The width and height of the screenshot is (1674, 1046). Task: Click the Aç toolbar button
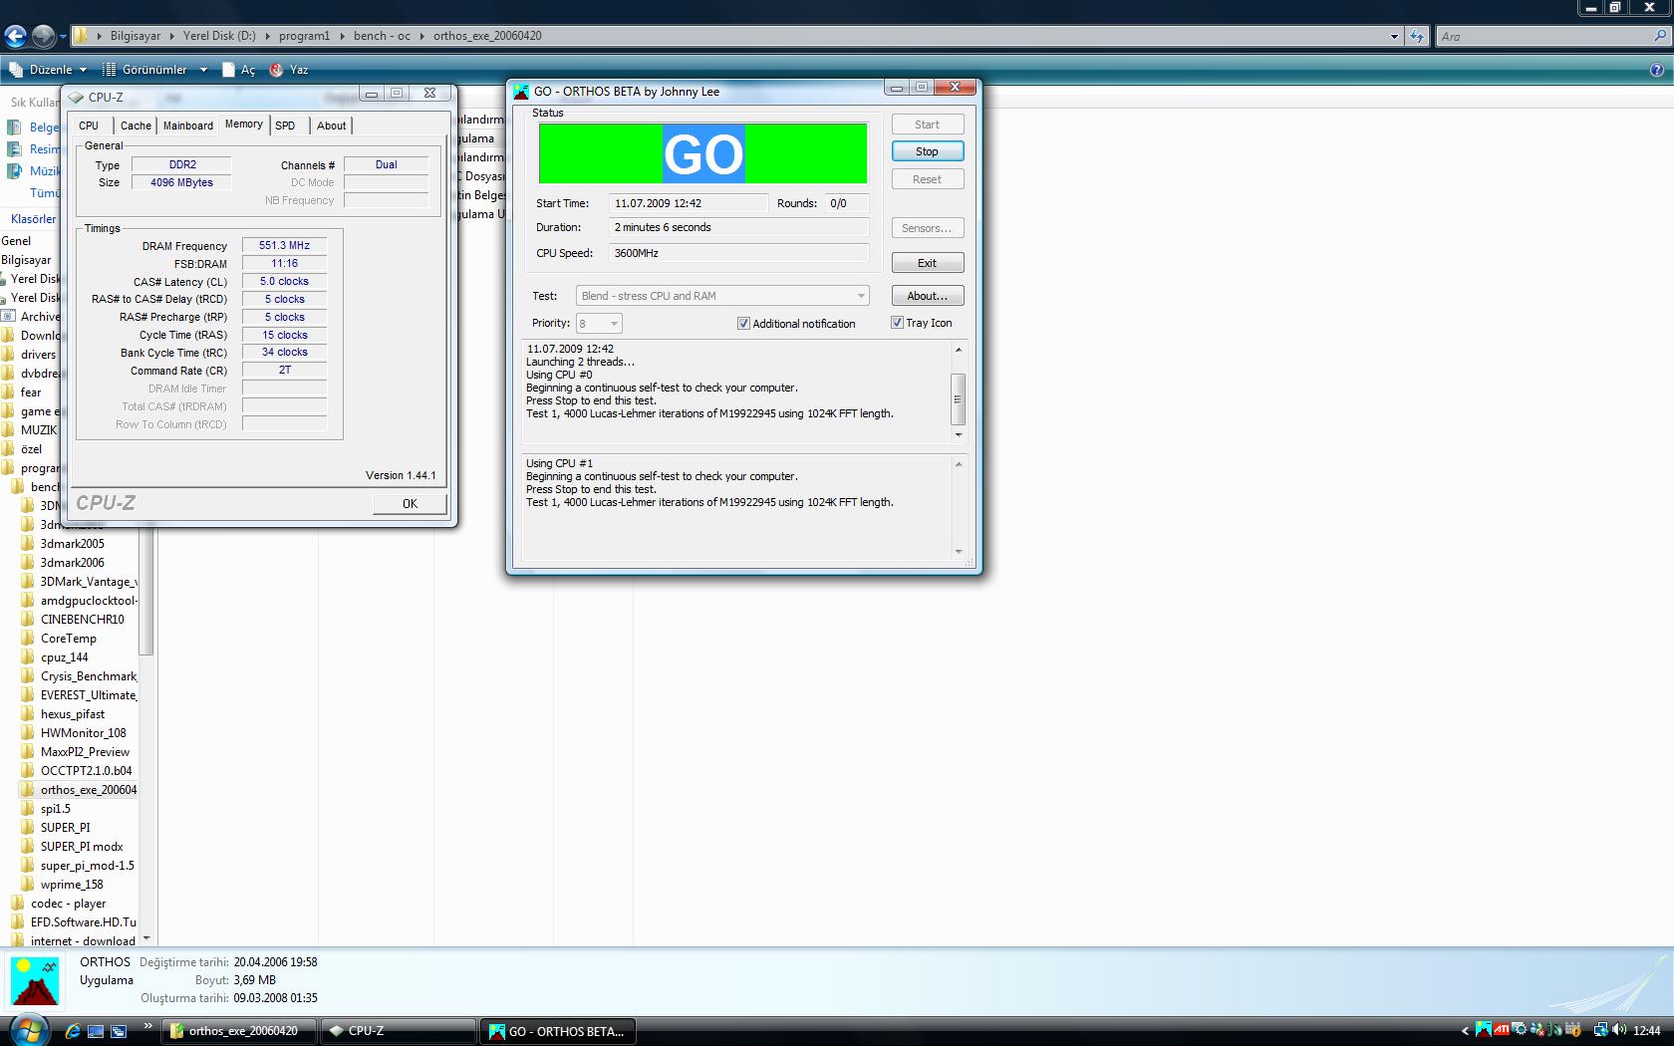point(238,70)
